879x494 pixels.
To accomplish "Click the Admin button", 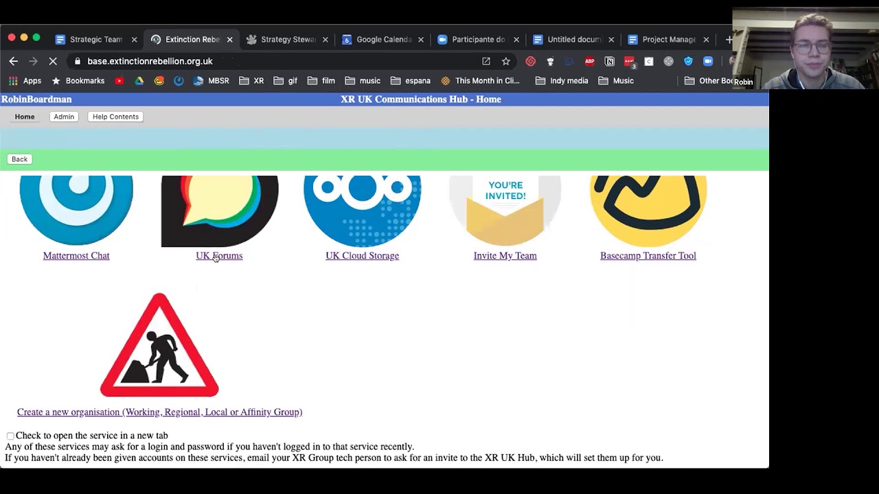I will point(64,117).
